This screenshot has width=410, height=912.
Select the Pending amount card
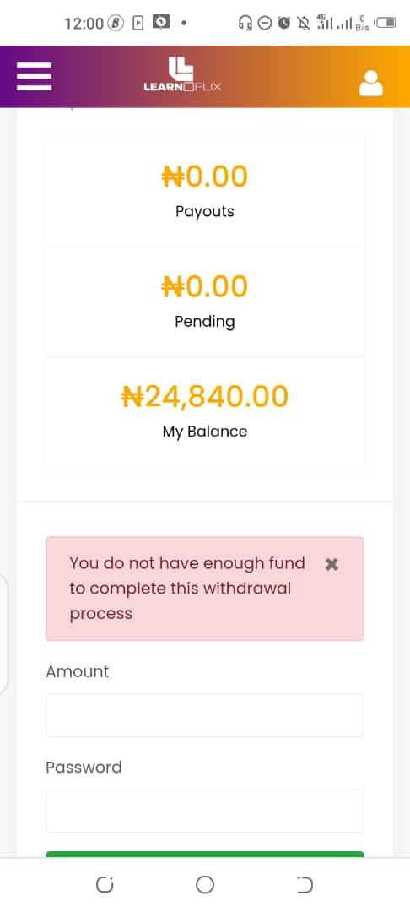205,301
